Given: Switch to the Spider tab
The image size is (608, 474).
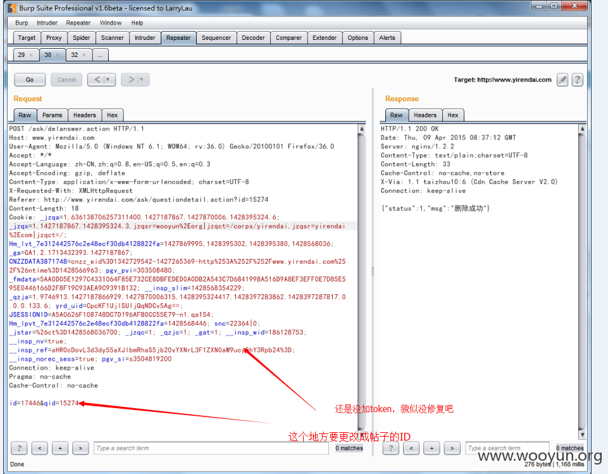Looking at the screenshot, I should 82,37.
